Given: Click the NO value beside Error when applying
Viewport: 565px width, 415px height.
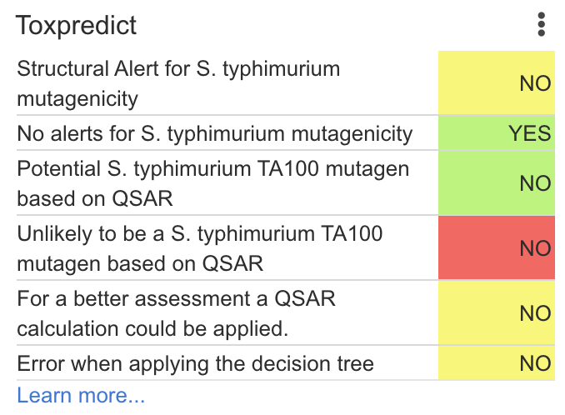Looking at the screenshot, I should (x=535, y=363).
